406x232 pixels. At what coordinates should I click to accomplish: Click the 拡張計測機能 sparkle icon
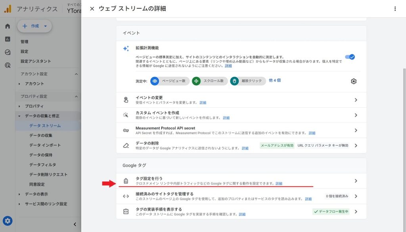[126, 48]
